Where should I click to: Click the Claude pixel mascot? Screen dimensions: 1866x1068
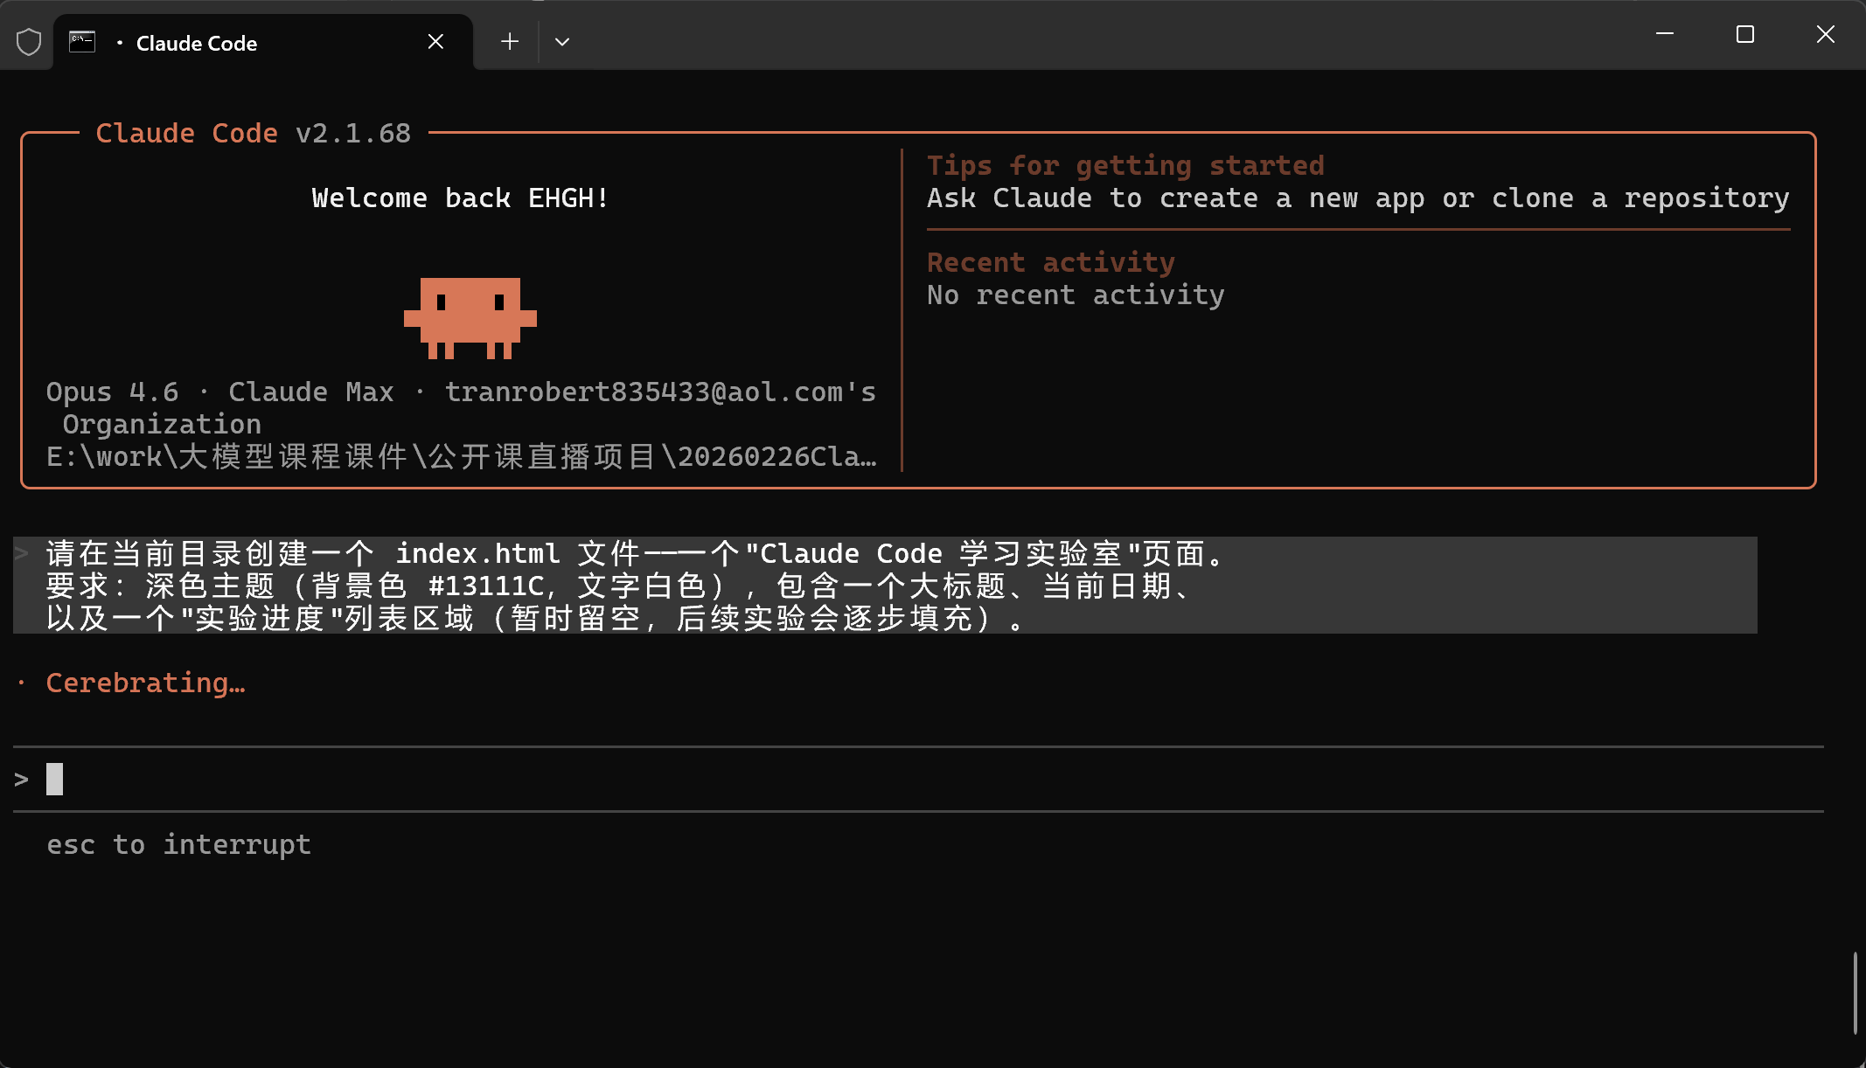point(470,318)
